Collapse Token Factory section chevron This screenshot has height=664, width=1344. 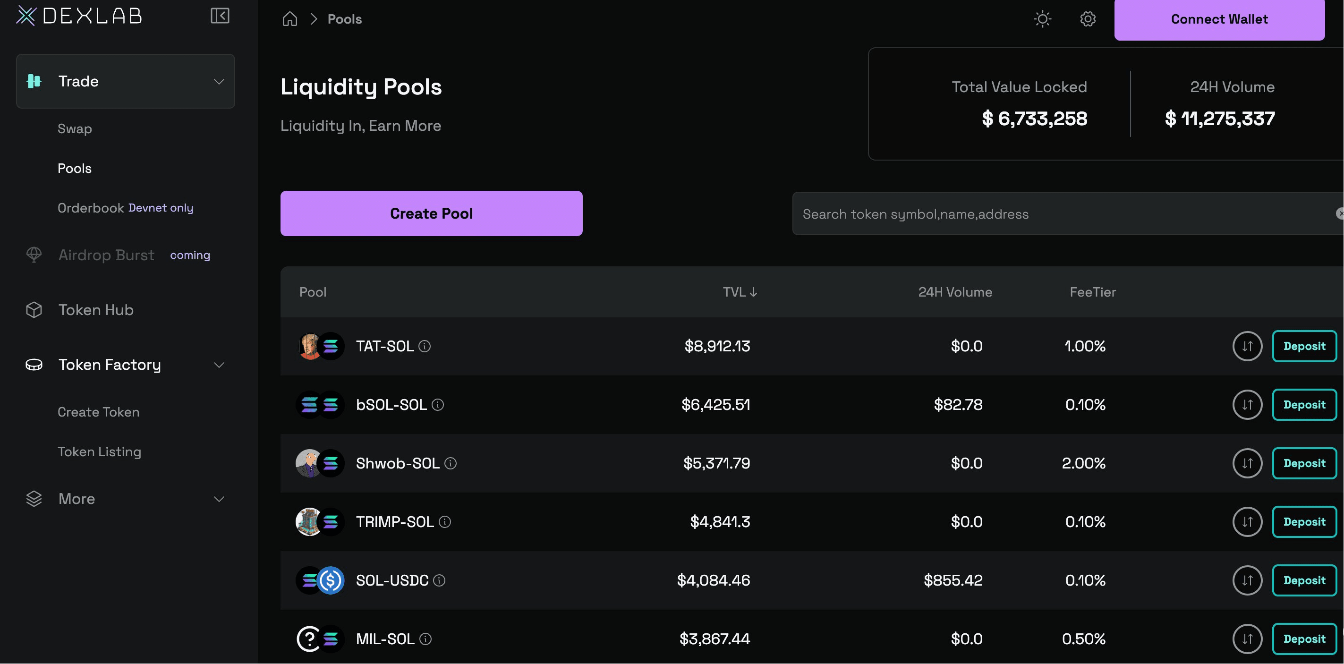[x=219, y=365]
